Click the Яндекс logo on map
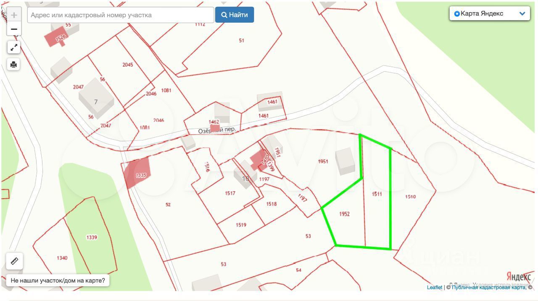This screenshot has height=301, width=538. pyautogui.click(x=519, y=277)
